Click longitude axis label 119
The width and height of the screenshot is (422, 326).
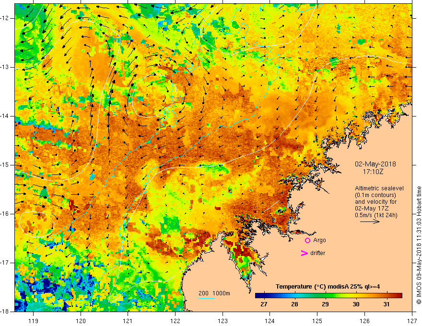point(33,321)
